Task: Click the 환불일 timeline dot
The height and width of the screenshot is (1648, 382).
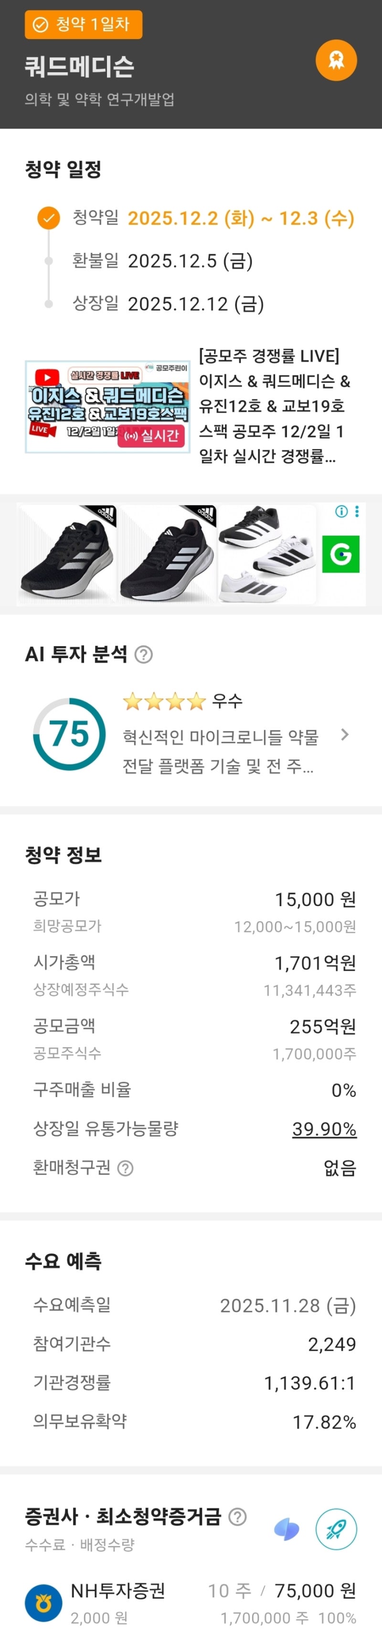Action: pos(49,261)
